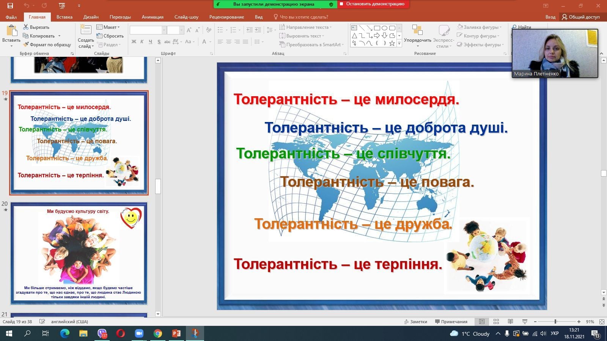This screenshot has height=341, width=607.
Task: Toggle center text alignment
Action: (x=229, y=42)
